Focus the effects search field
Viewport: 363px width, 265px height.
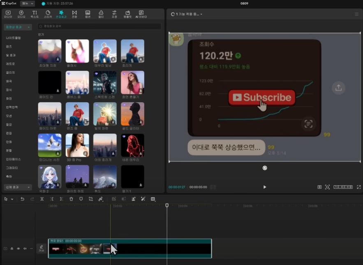coord(99,26)
